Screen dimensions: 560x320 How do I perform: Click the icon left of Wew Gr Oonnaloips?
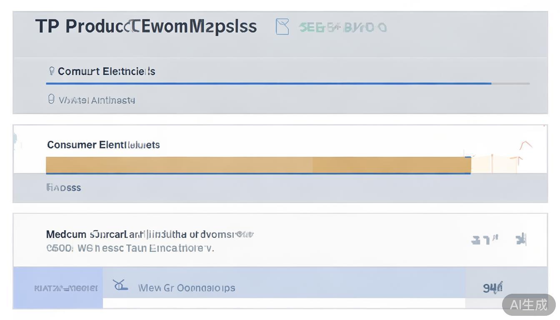(x=120, y=286)
